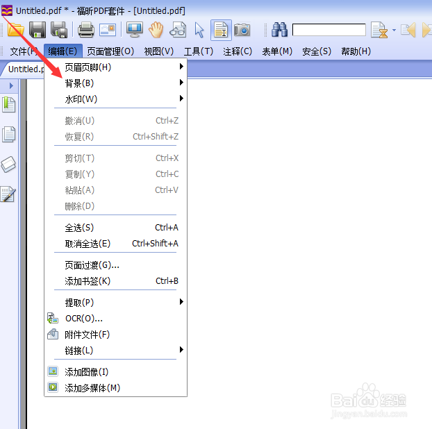This screenshot has width=432, height=429.
Task: Click the Foxit application logo icon
Action: [7, 10]
